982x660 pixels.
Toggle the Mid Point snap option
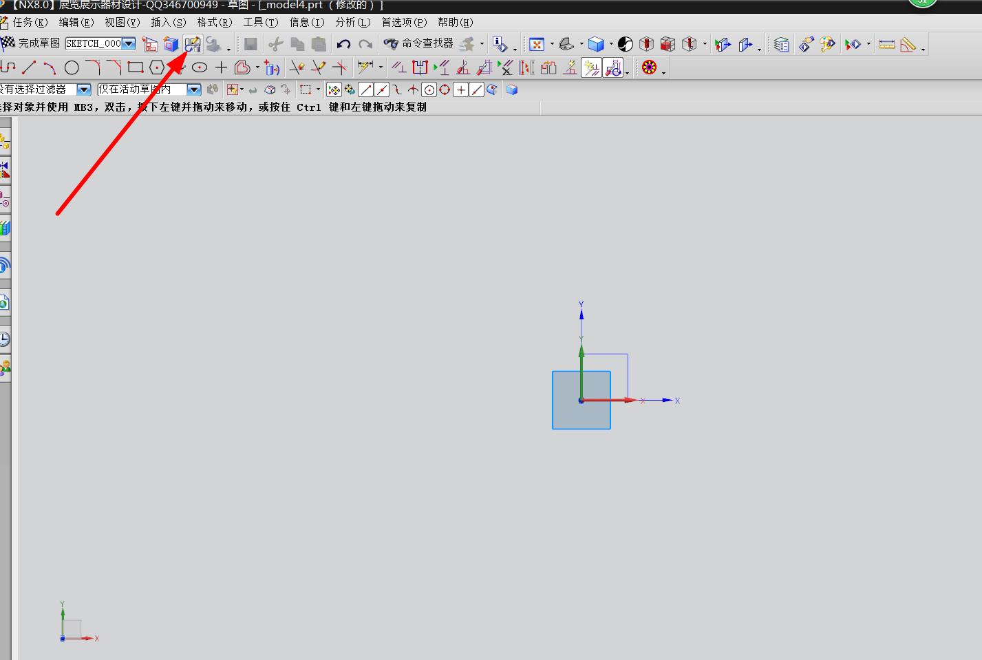(382, 89)
